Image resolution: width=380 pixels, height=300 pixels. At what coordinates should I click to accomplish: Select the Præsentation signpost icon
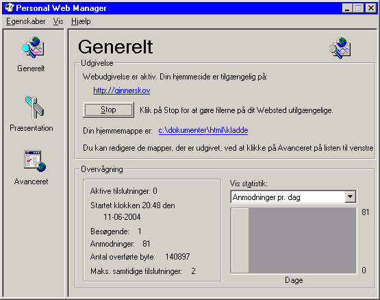click(34, 108)
